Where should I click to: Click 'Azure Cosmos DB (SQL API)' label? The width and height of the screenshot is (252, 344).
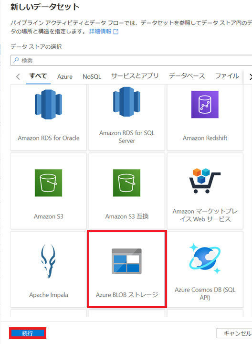coord(205,293)
